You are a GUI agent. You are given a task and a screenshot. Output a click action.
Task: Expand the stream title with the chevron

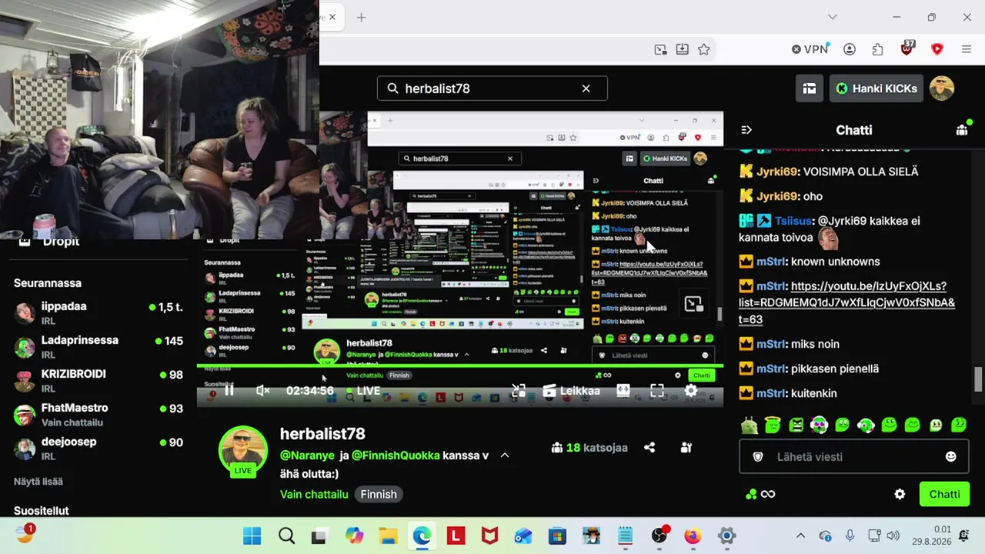pos(505,456)
